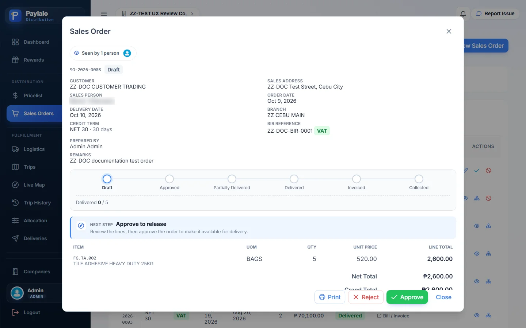Select Sales Orders in the sidebar
Screen dimensions: 526x328
click(x=34, y=113)
